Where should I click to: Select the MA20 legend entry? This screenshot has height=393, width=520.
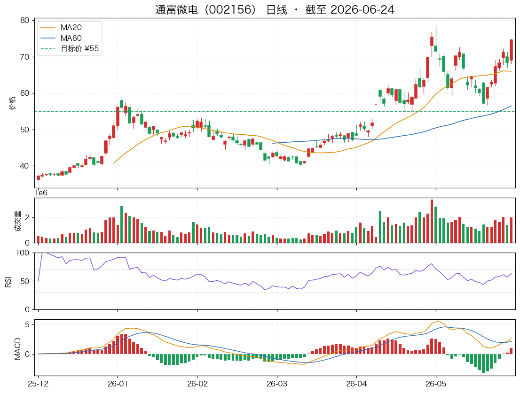point(61,28)
